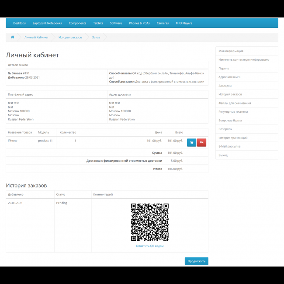The height and width of the screenshot is (284, 284).
Task: Open the Components menu
Action: pos(77,23)
